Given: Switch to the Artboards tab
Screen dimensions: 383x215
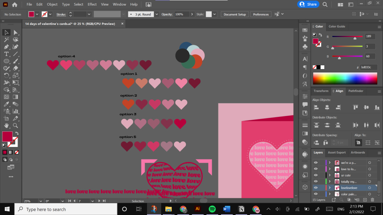Looking at the screenshot, I should [358, 152].
